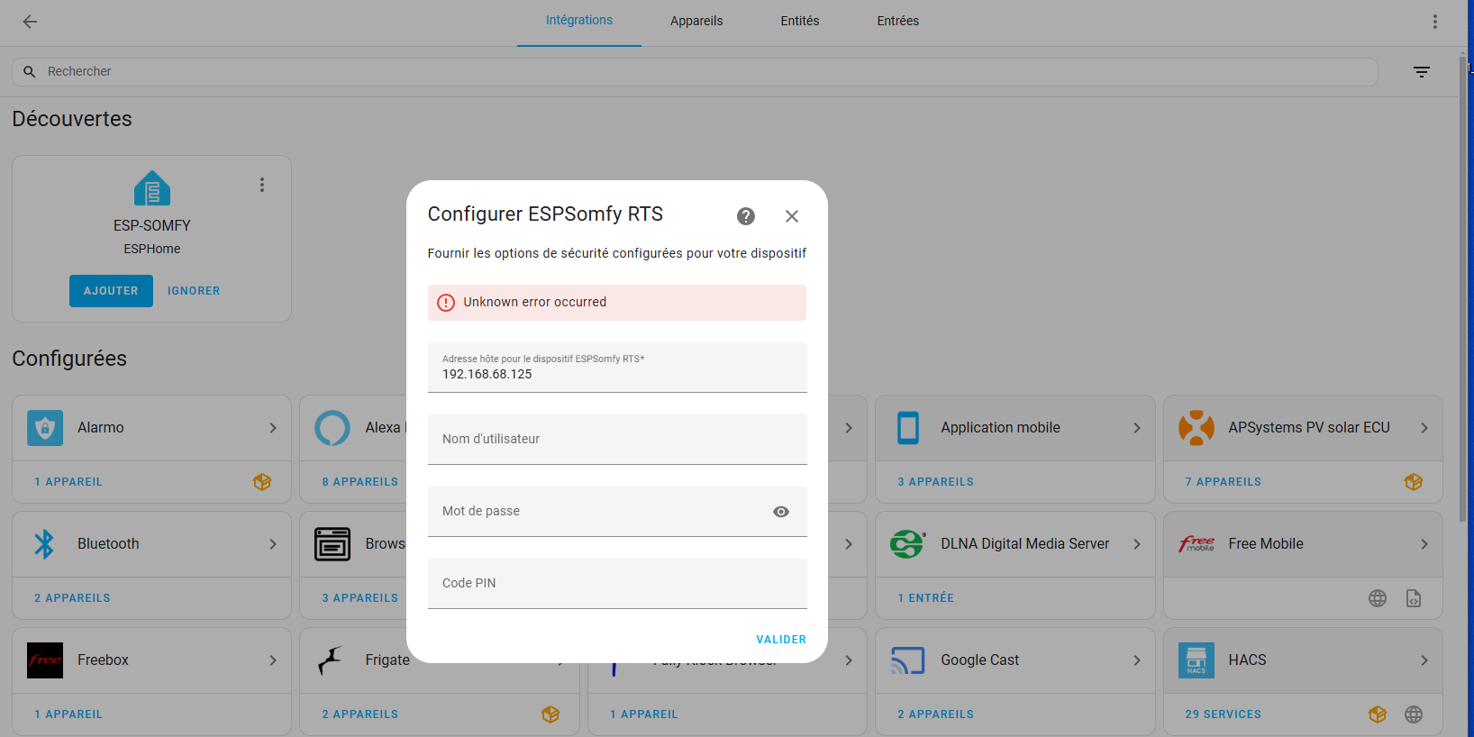This screenshot has height=737, width=1474.
Task: Toggle password visibility eye icon
Action: [x=781, y=512]
